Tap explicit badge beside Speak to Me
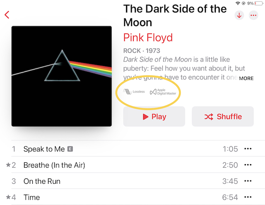265x205 pixels. pos(70,149)
